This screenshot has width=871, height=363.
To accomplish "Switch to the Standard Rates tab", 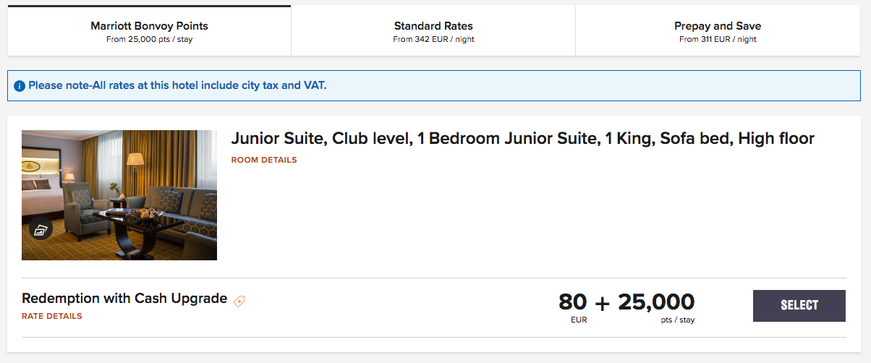I will click(x=433, y=31).
